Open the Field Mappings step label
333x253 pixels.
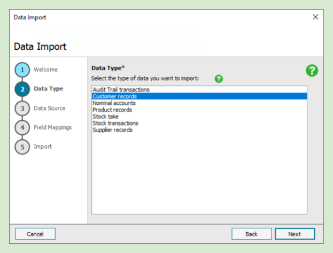click(52, 127)
